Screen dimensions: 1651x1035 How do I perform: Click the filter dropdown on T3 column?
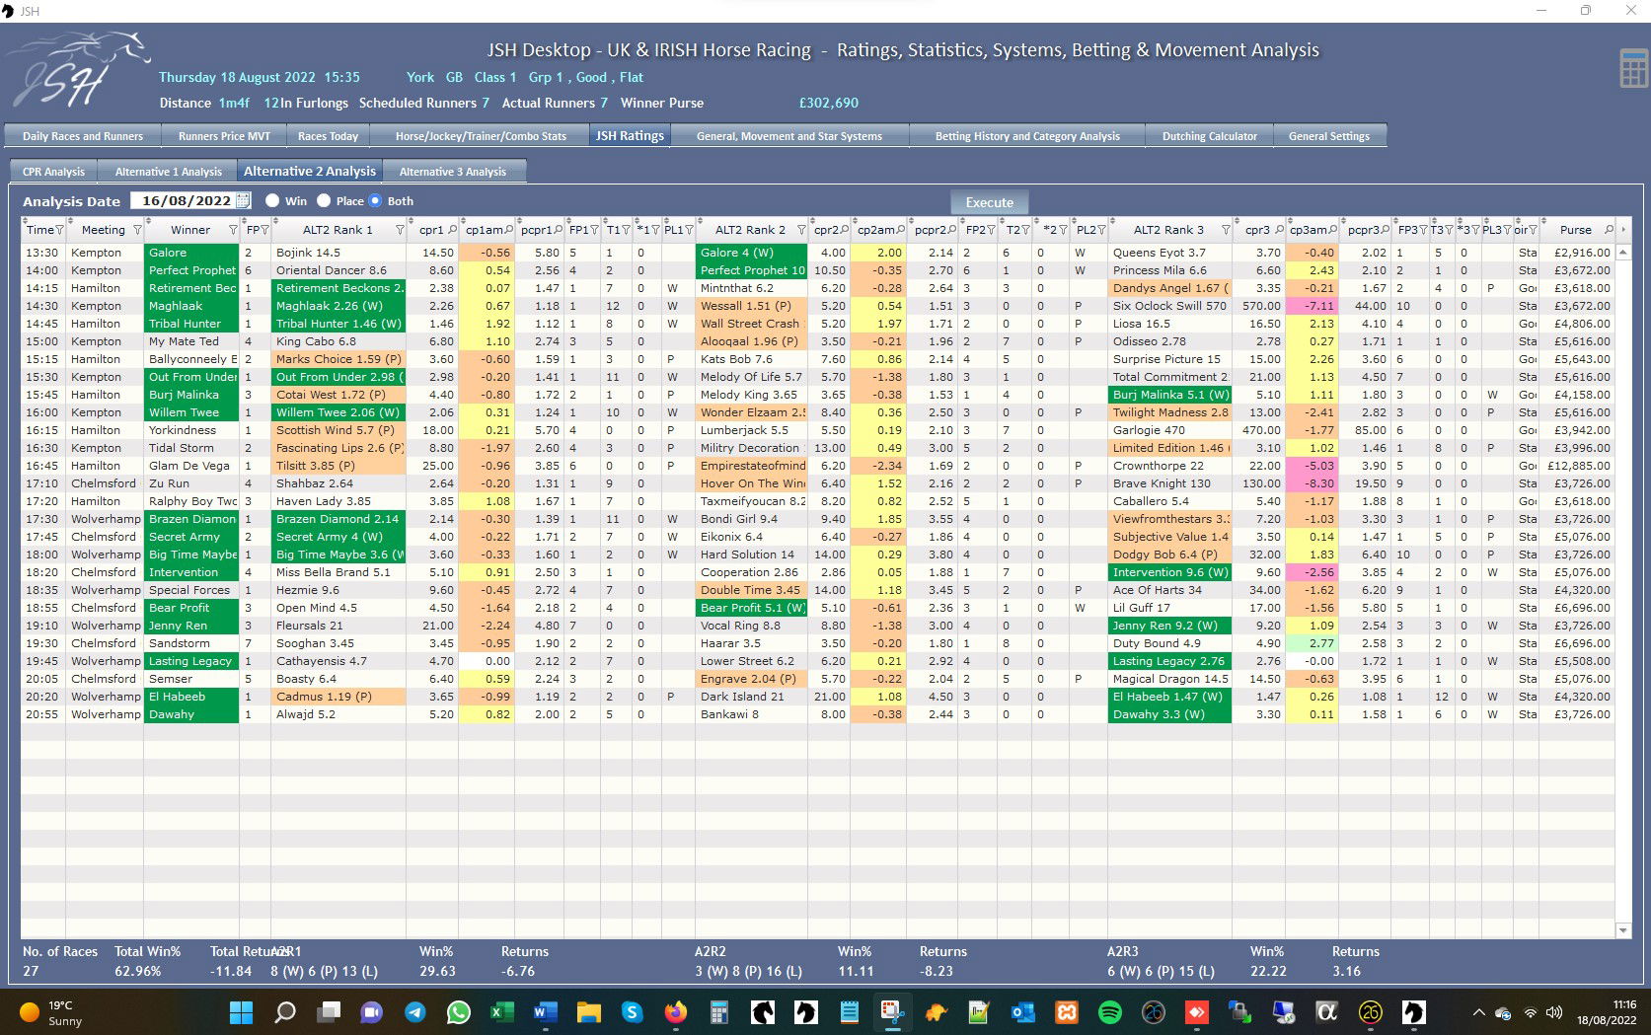[1449, 230]
